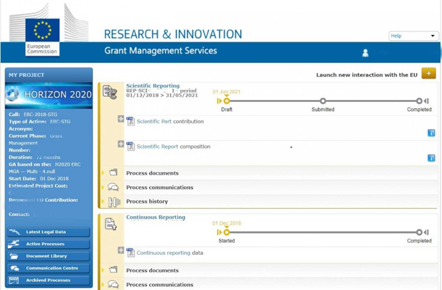
Task: Click Completed marker on Scientific Reporting timeline
Action: click(419, 101)
